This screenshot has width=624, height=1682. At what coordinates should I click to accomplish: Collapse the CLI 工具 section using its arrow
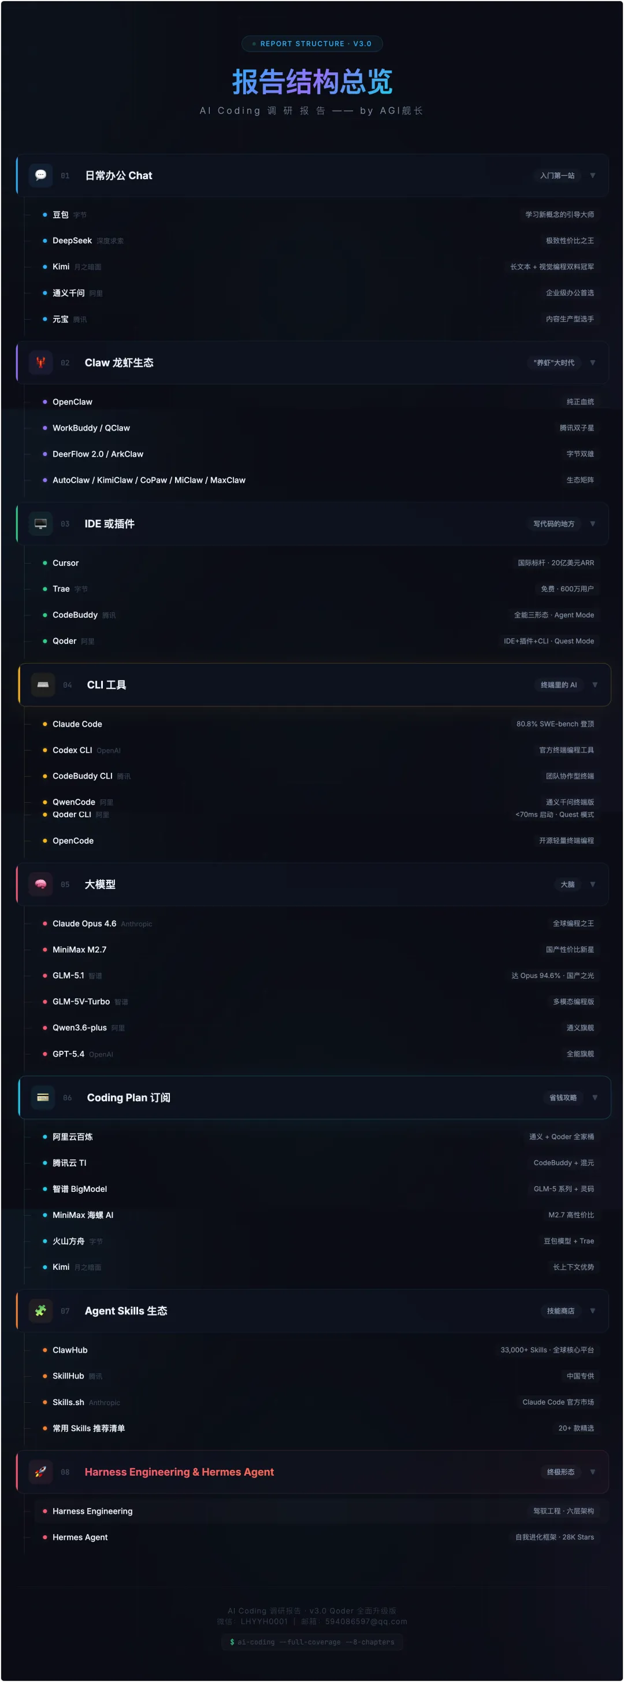595,685
